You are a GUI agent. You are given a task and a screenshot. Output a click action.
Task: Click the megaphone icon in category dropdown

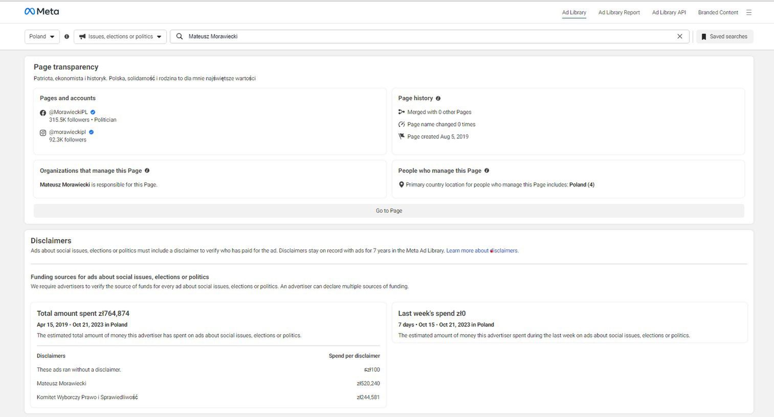pos(82,36)
